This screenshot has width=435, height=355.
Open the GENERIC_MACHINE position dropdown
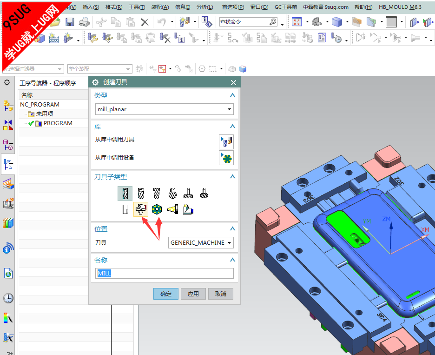click(201, 242)
